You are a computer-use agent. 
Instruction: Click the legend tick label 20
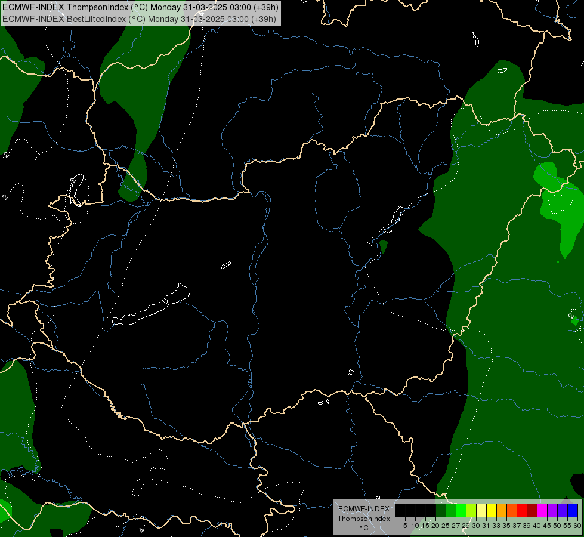tap(435, 526)
